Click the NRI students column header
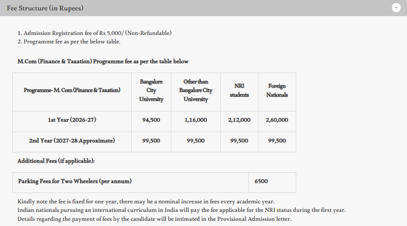The width and height of the screenshot is (407, 226). (239, 91)
